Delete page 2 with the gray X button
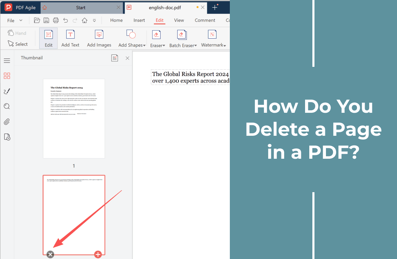Image resolution: width=397 pixels, height=259 pixels. (x=50, y=254)
